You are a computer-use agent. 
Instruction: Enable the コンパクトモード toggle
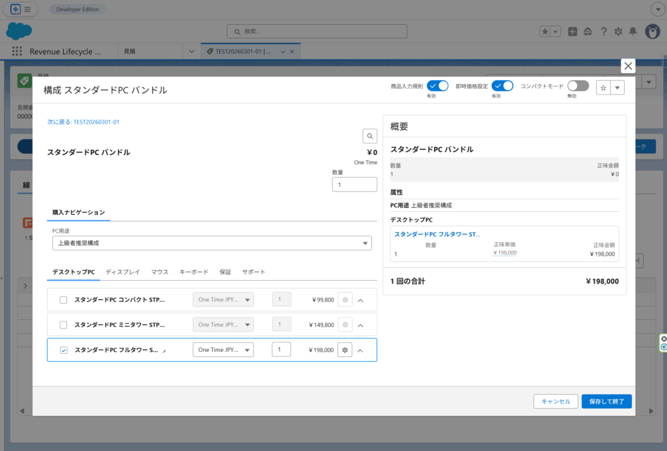click(x=578, y=86)
